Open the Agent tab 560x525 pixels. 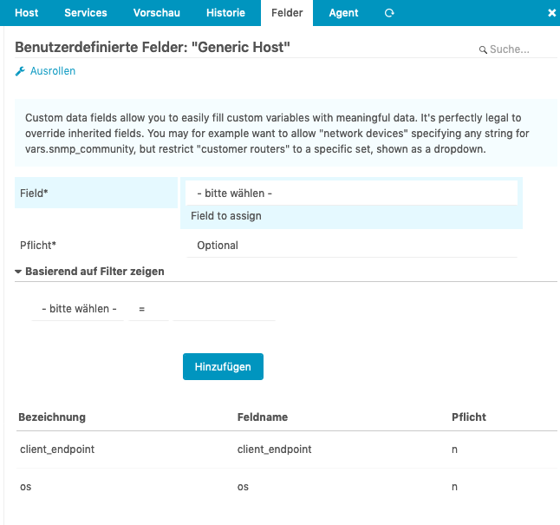tap(343, 13)
